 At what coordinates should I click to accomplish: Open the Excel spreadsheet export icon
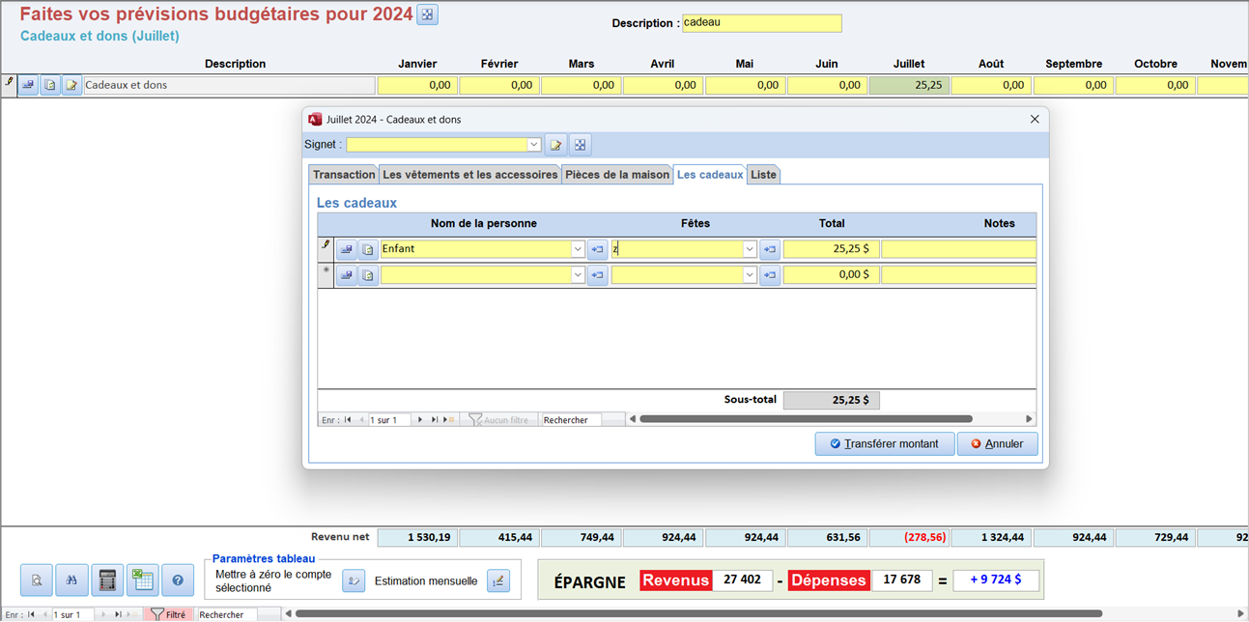[x=143, y=580]
